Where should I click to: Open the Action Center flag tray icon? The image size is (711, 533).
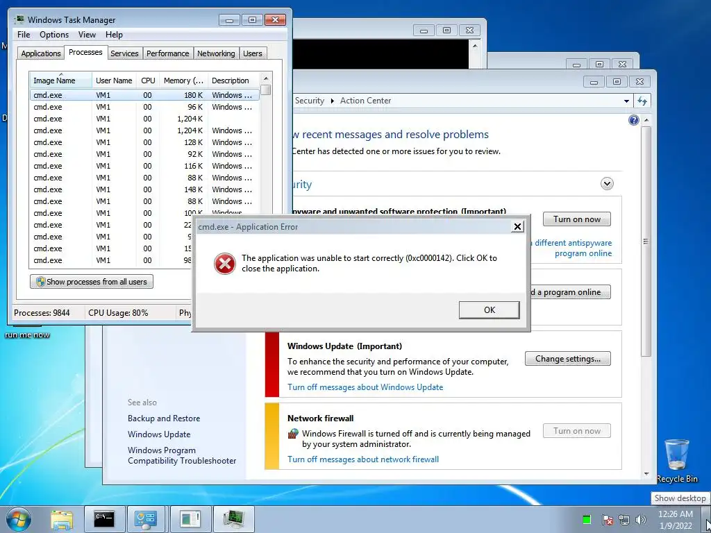(608, 520)
